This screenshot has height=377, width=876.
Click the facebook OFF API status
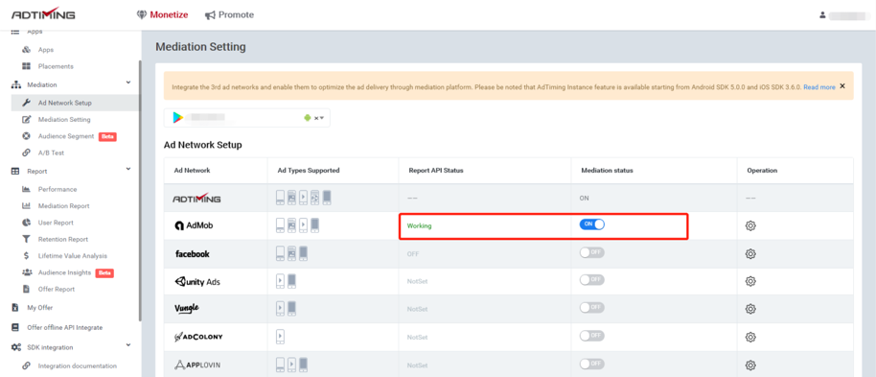[x=413, y=254]
